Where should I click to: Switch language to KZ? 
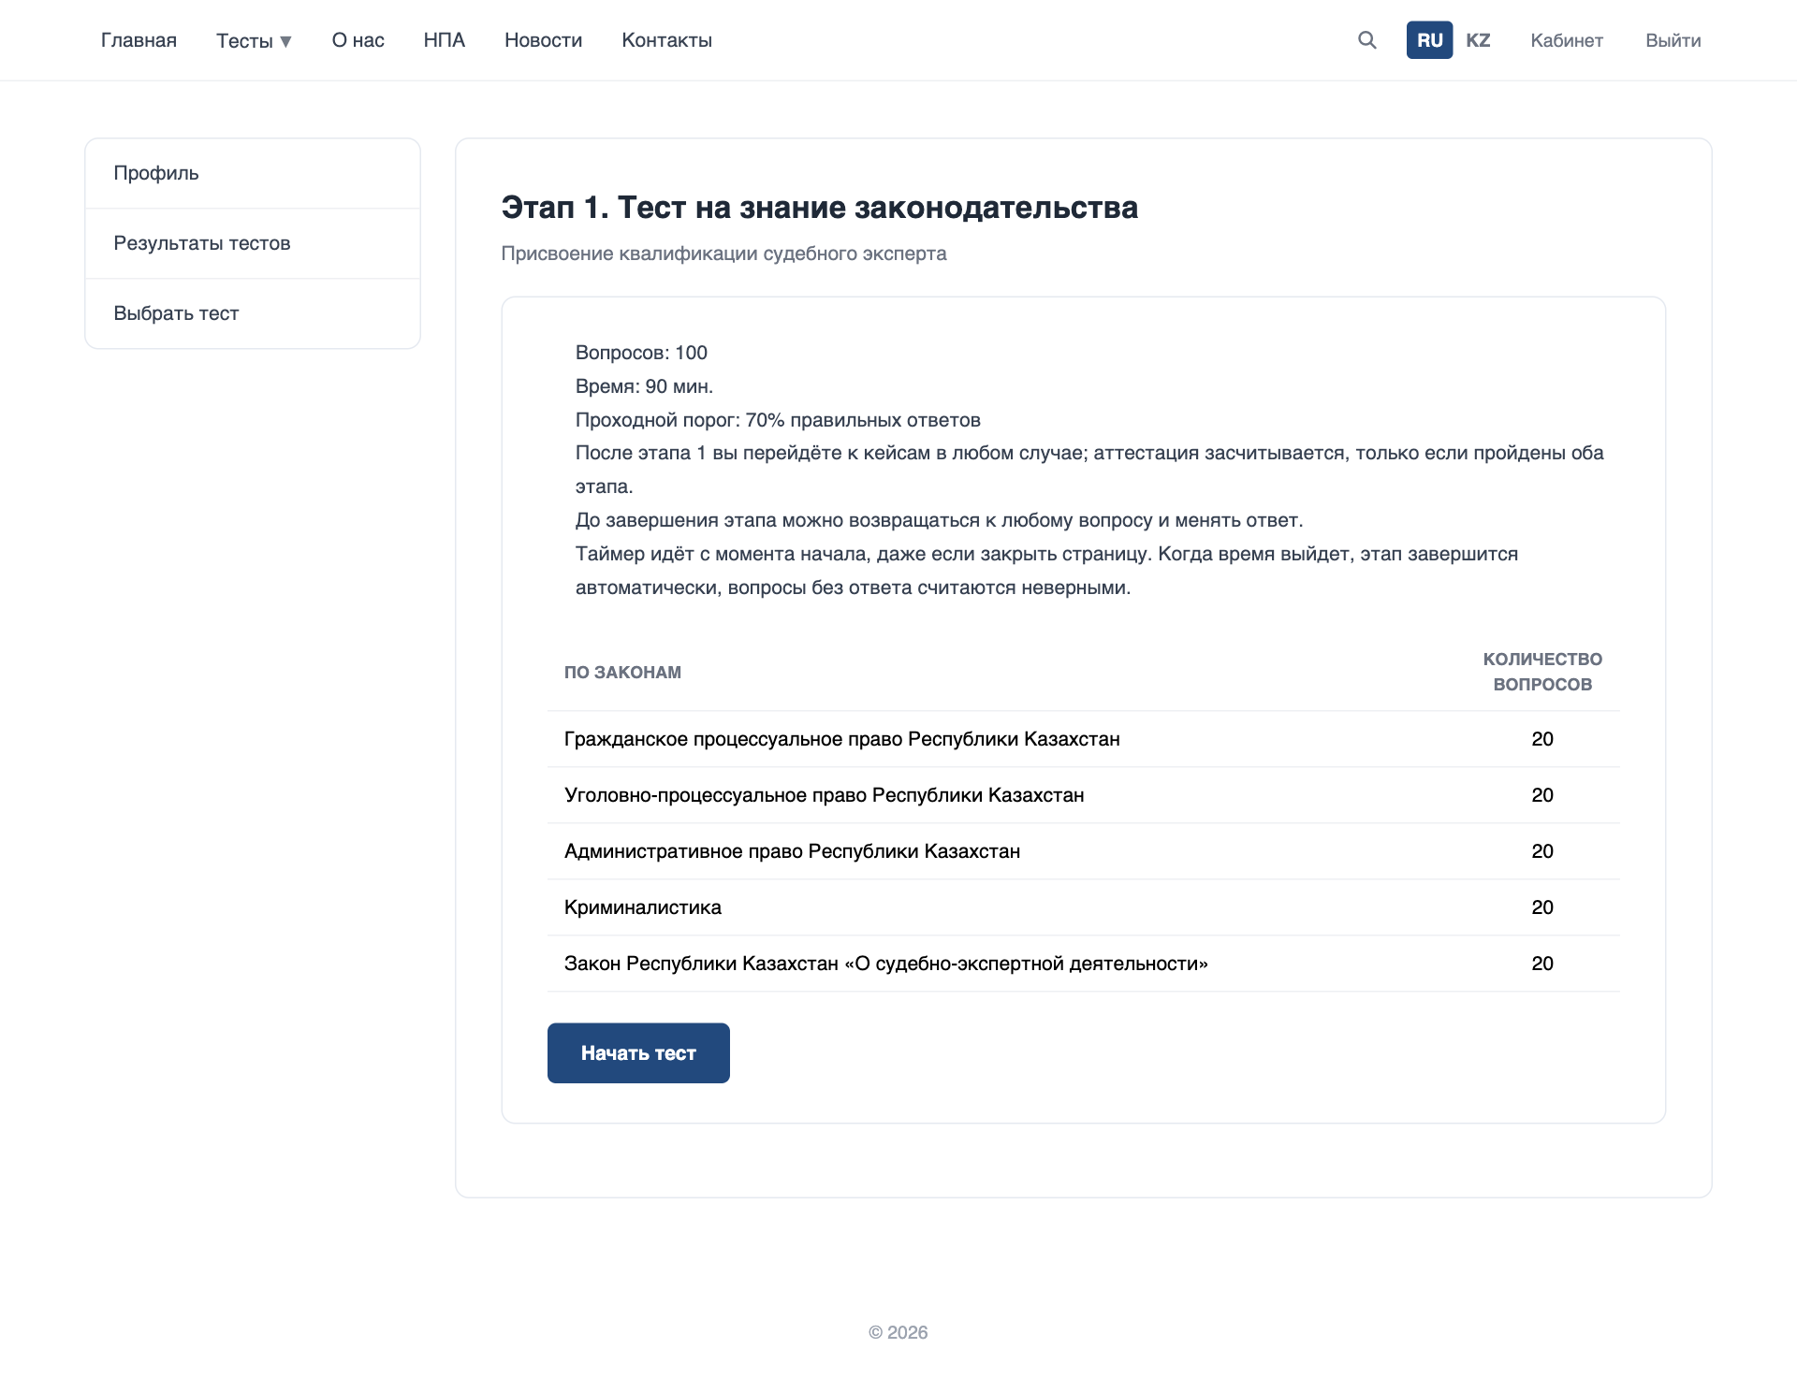[1478, 40]
